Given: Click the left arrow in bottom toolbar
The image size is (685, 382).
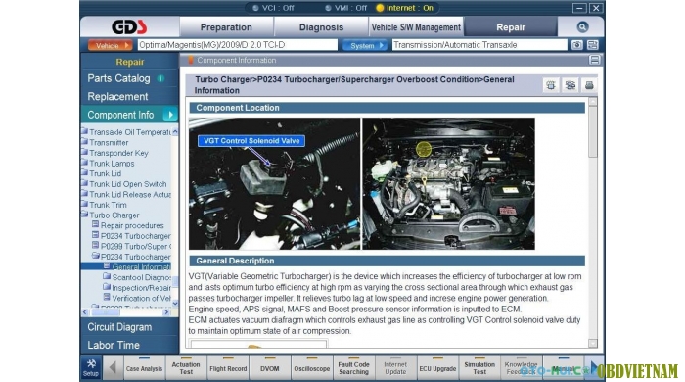Looking at the screenshot, I should click(x=113, y=367).
